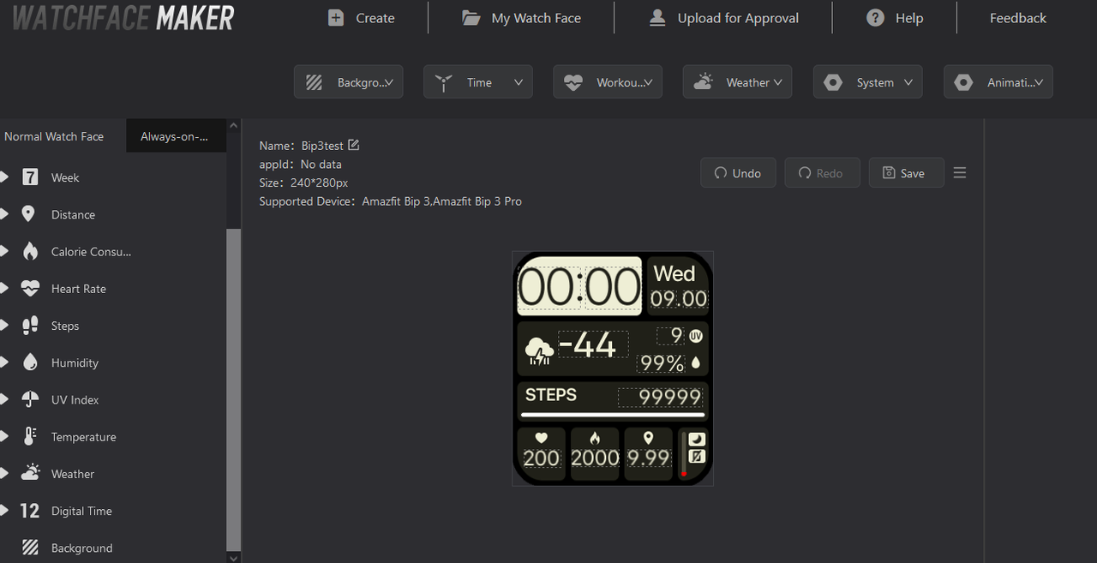Image resolution: width=1097 pixels, height=563 pixels.
Task: Open the System dropdown
Action: click(868, 82)
